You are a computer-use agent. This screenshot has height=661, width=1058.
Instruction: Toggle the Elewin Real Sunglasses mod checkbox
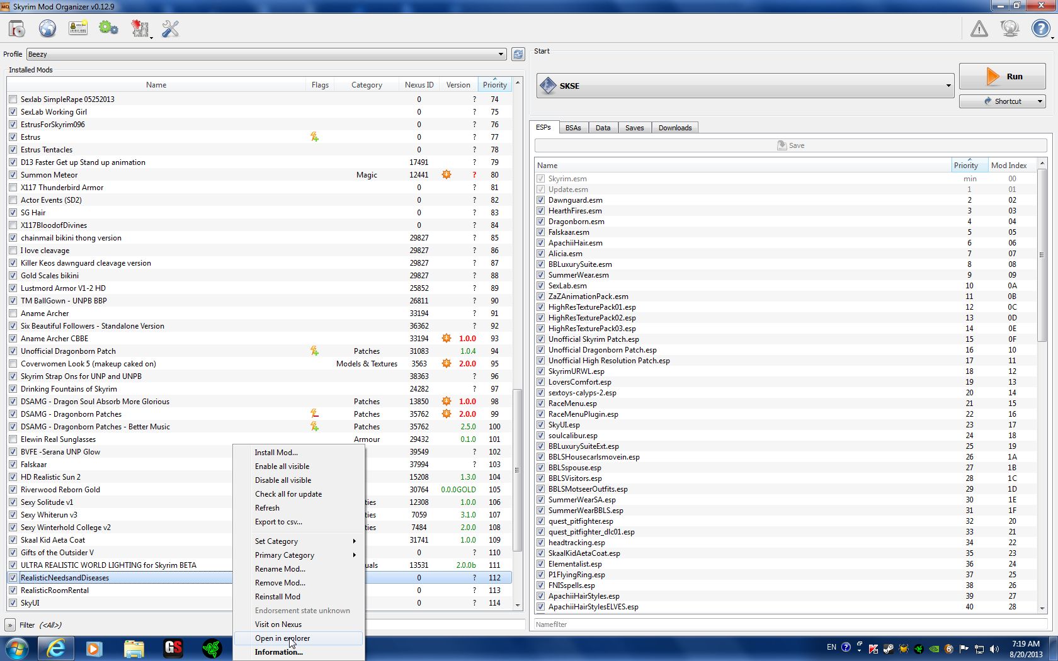[13, 439]
